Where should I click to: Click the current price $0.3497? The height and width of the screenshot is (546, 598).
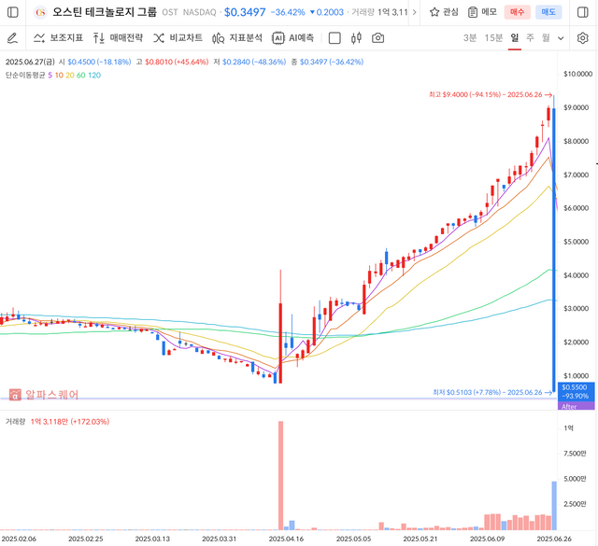click(245, 12)
